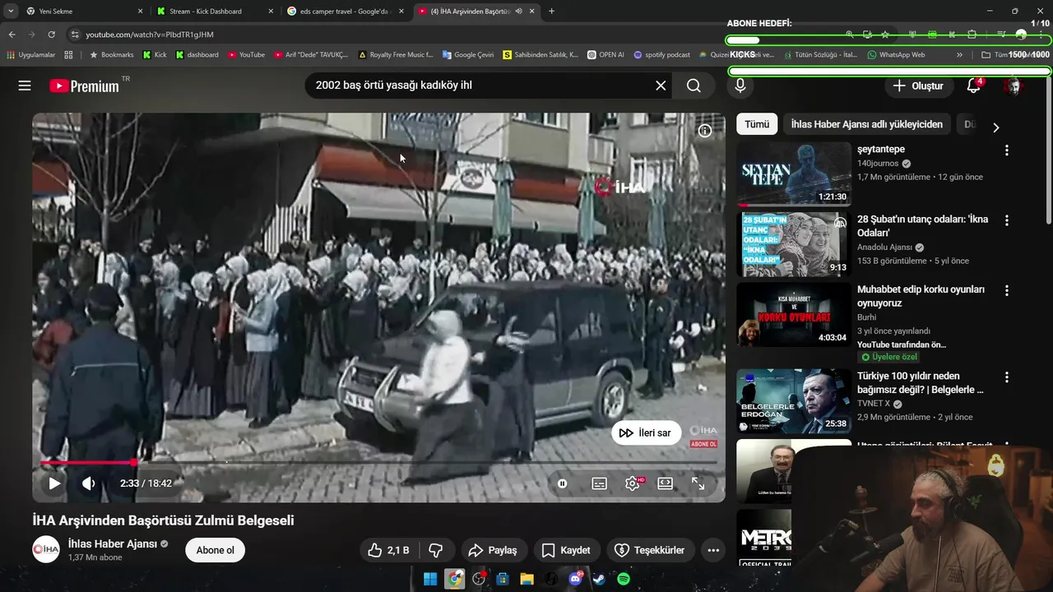Image resolution: width=1053 pixels, height=592 pixels.
Task: Enter fullscreen mode
Action: coord(698,483)
